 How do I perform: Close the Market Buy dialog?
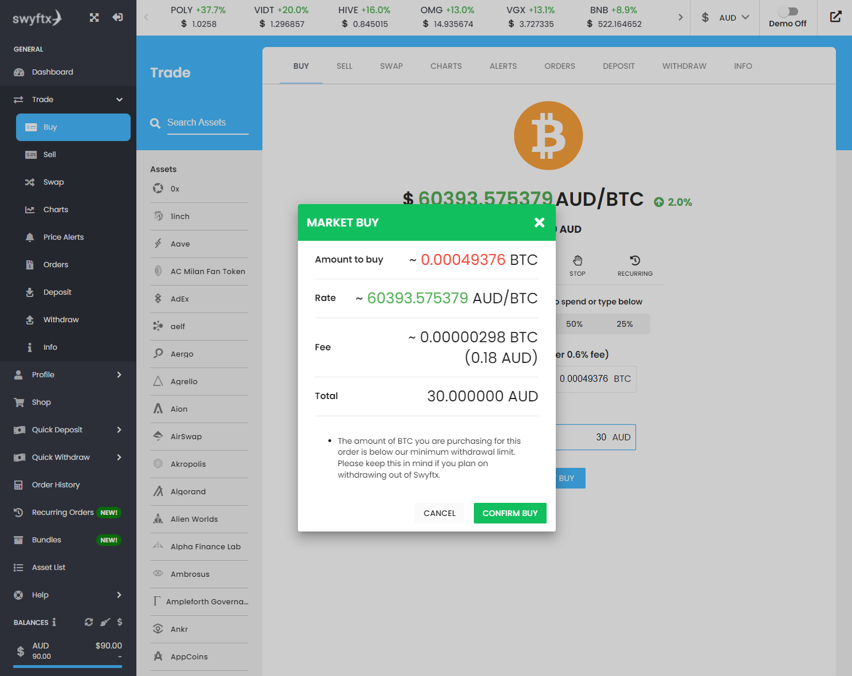[x=539, y=222]
